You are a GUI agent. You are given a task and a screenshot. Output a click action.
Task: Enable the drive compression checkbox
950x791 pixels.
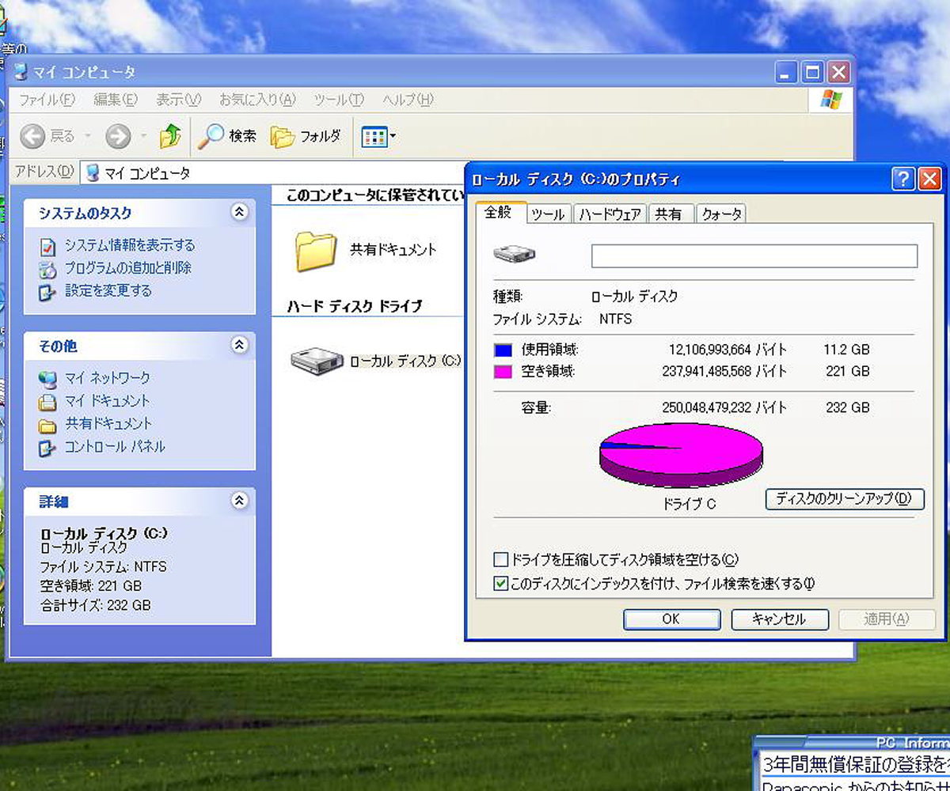point(500,559)
